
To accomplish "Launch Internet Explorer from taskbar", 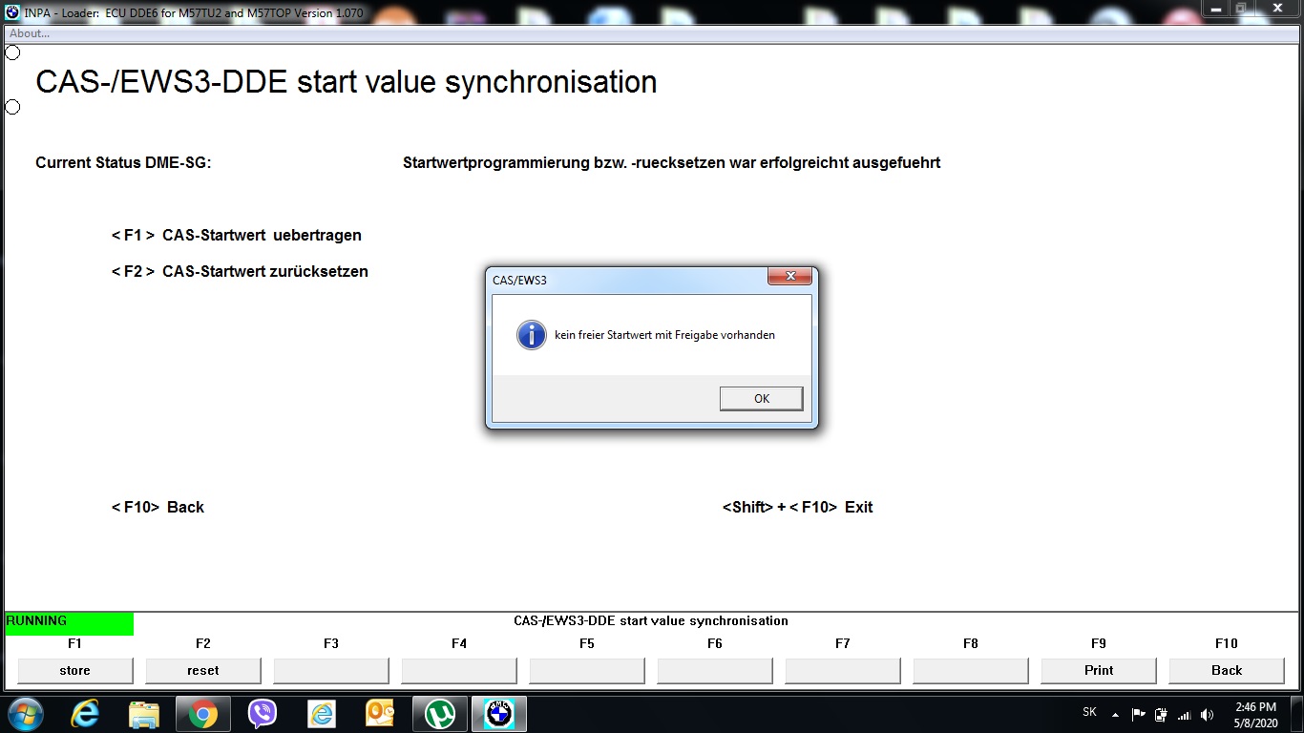I will (85, 714).
